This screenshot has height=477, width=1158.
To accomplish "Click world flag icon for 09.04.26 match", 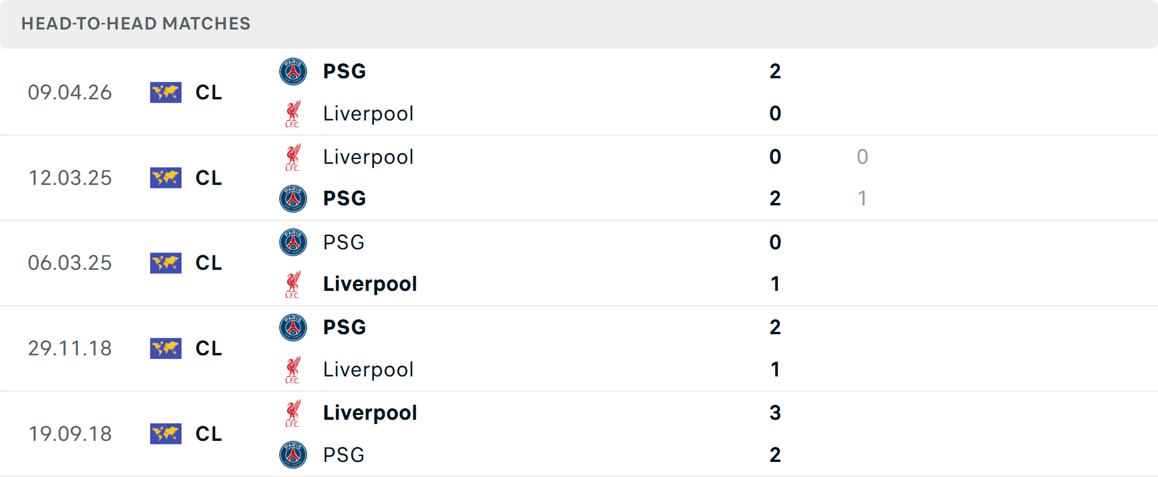I will pos(166,92).
